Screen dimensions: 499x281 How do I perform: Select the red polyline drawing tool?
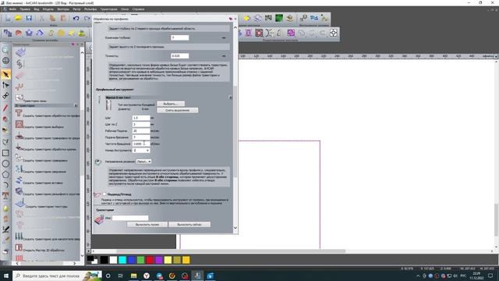click(x=5, y=108)
